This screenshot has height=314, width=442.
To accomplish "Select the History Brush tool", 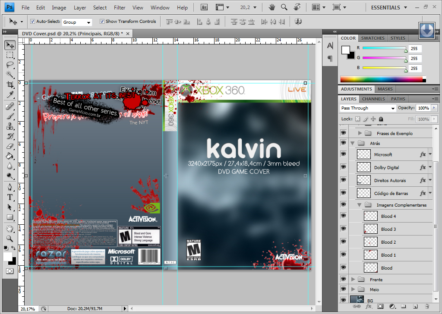I will tap(10, 136).
